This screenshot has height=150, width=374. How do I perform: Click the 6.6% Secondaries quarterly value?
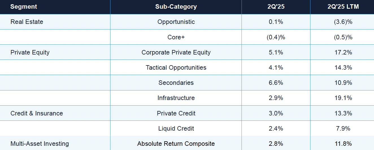click(276, 83)
